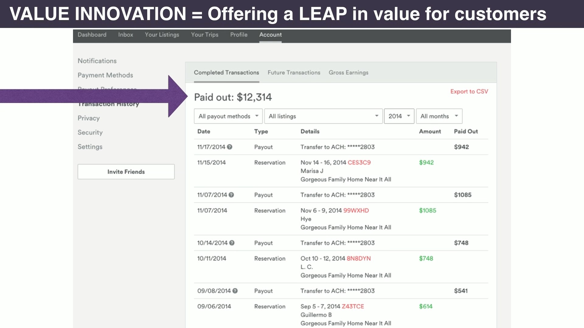Open reservation code CES3C9
Viewport: 584px width, 328px height.
(x=359, y=163)
